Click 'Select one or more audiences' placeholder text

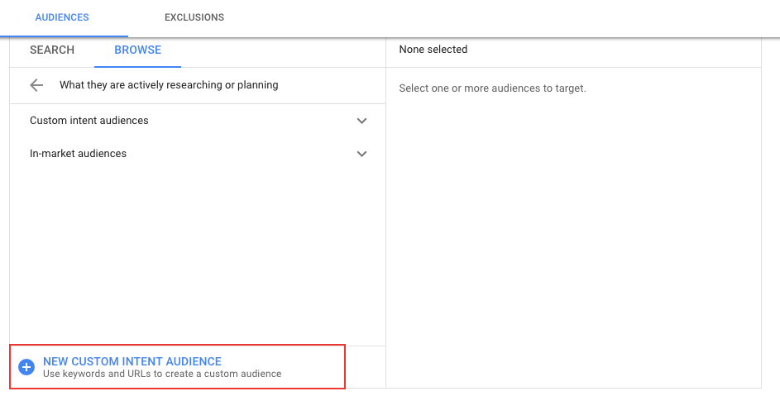(x=492, y=88)
